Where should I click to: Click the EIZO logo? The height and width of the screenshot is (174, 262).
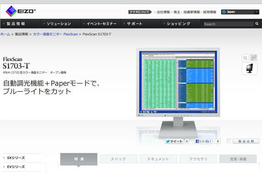21,11
